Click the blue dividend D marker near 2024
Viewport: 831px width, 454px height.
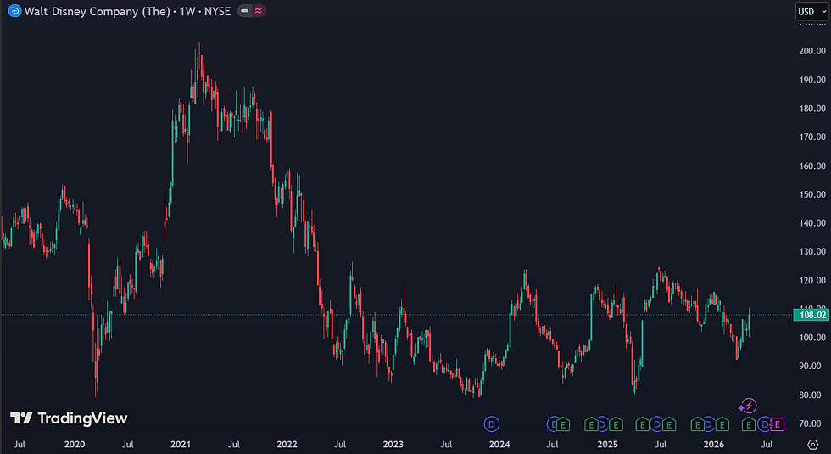pyautogui.click(x=491, y=423)
